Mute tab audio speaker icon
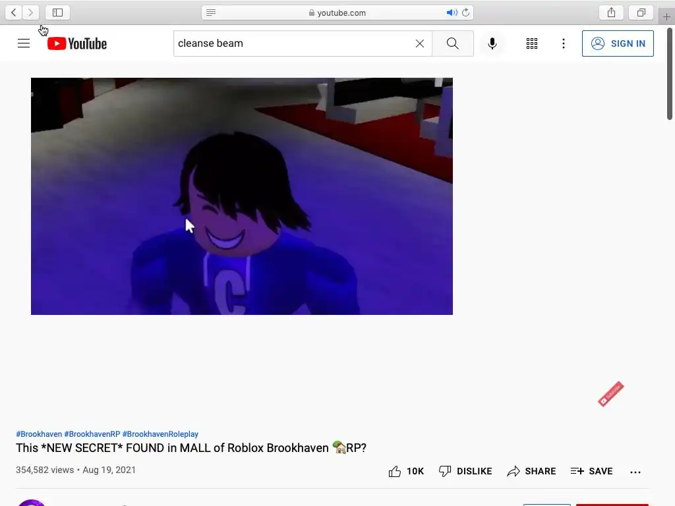The width and height of the screenshot is (675, 506). [x=451, y=13]
